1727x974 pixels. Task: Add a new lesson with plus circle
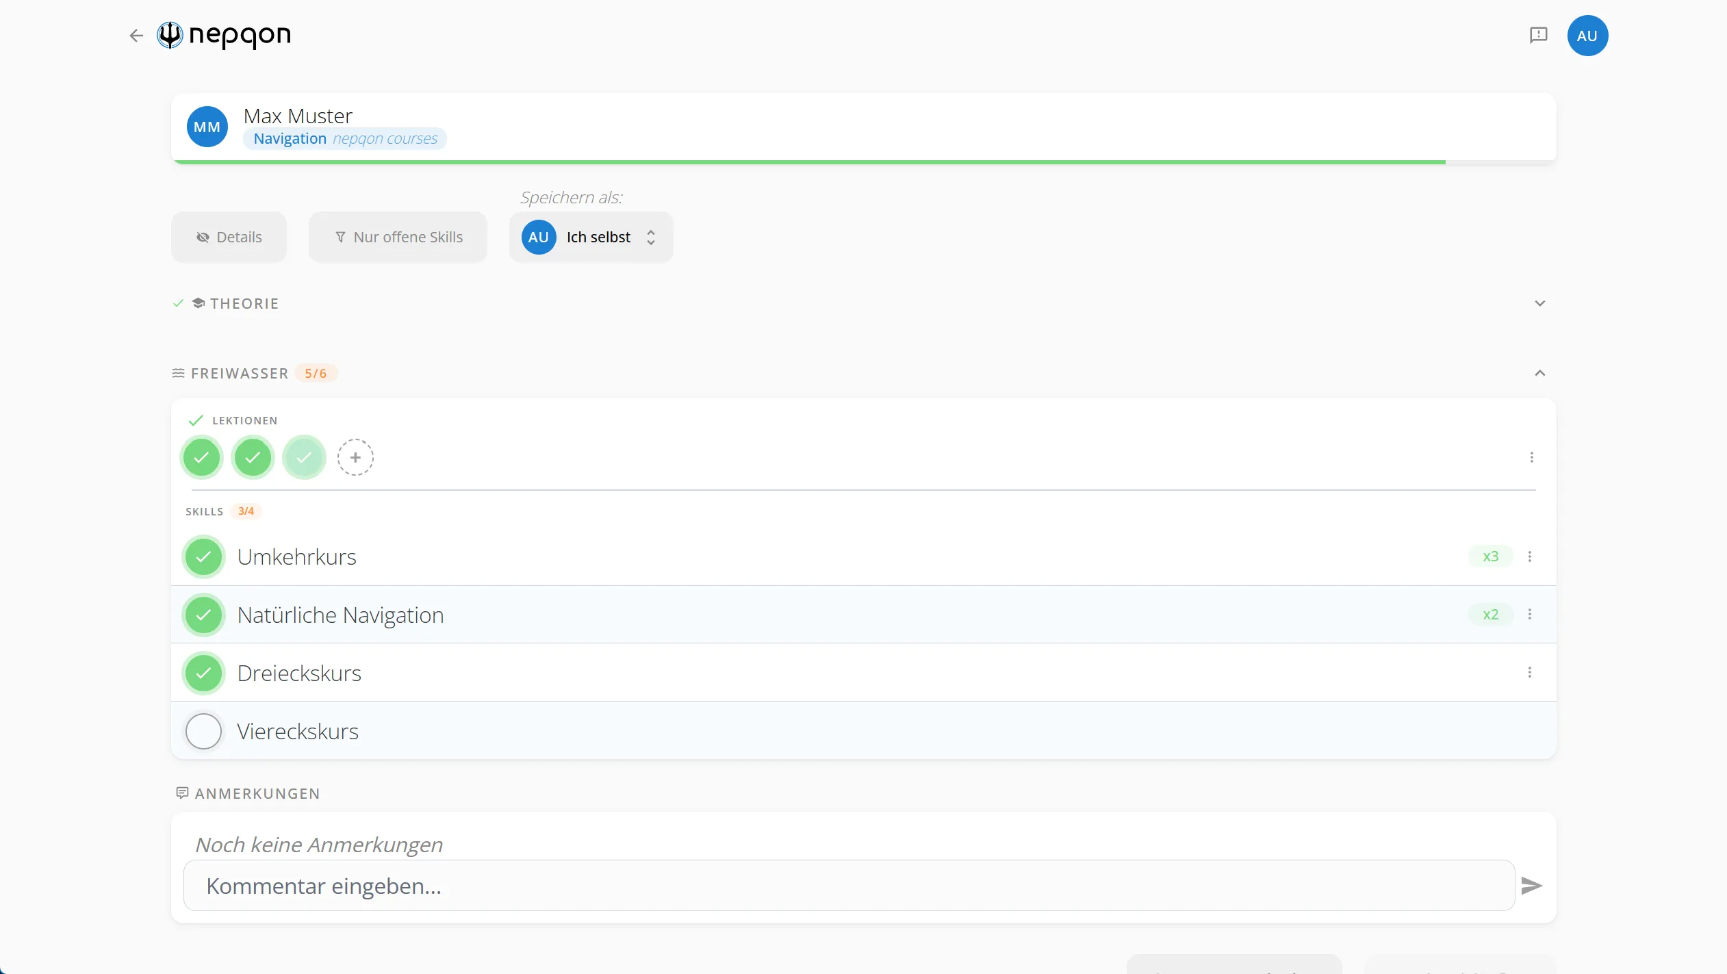(x=355, y=457)
